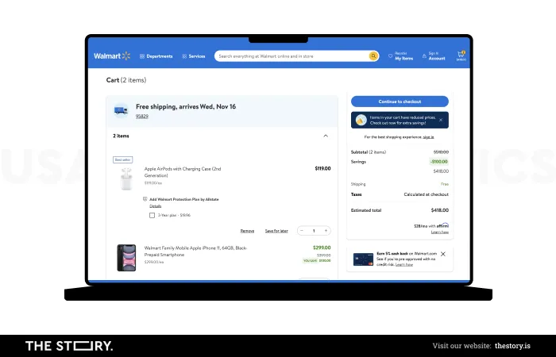Open thestory.is website link
This screenshot has width=556, height=357.
[512, 346]
